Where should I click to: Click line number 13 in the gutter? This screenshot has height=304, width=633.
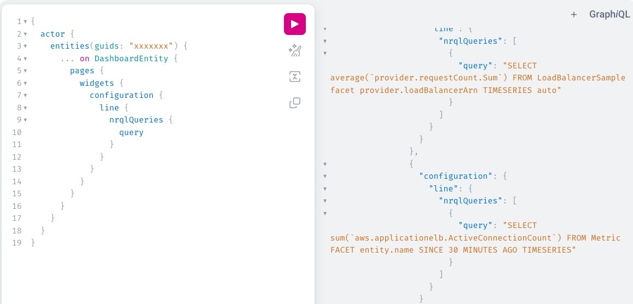[x=17, y=169]
